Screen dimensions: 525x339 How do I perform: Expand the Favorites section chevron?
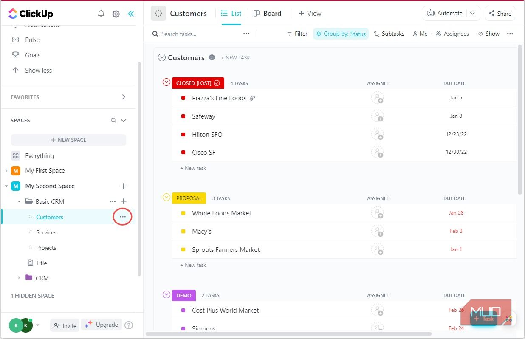124,97
